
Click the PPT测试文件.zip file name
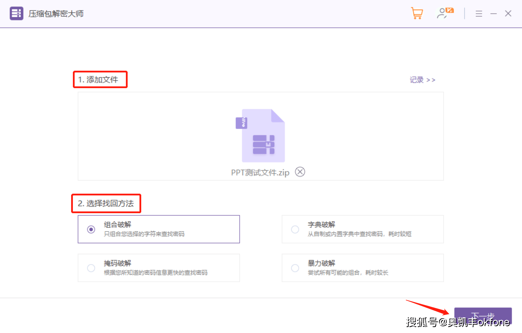(x=260, y=172)
